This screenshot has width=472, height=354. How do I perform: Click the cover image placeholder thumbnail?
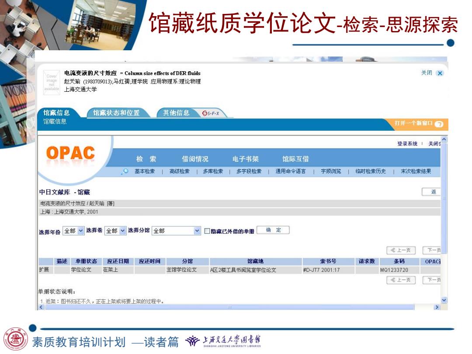pos(52,83)
